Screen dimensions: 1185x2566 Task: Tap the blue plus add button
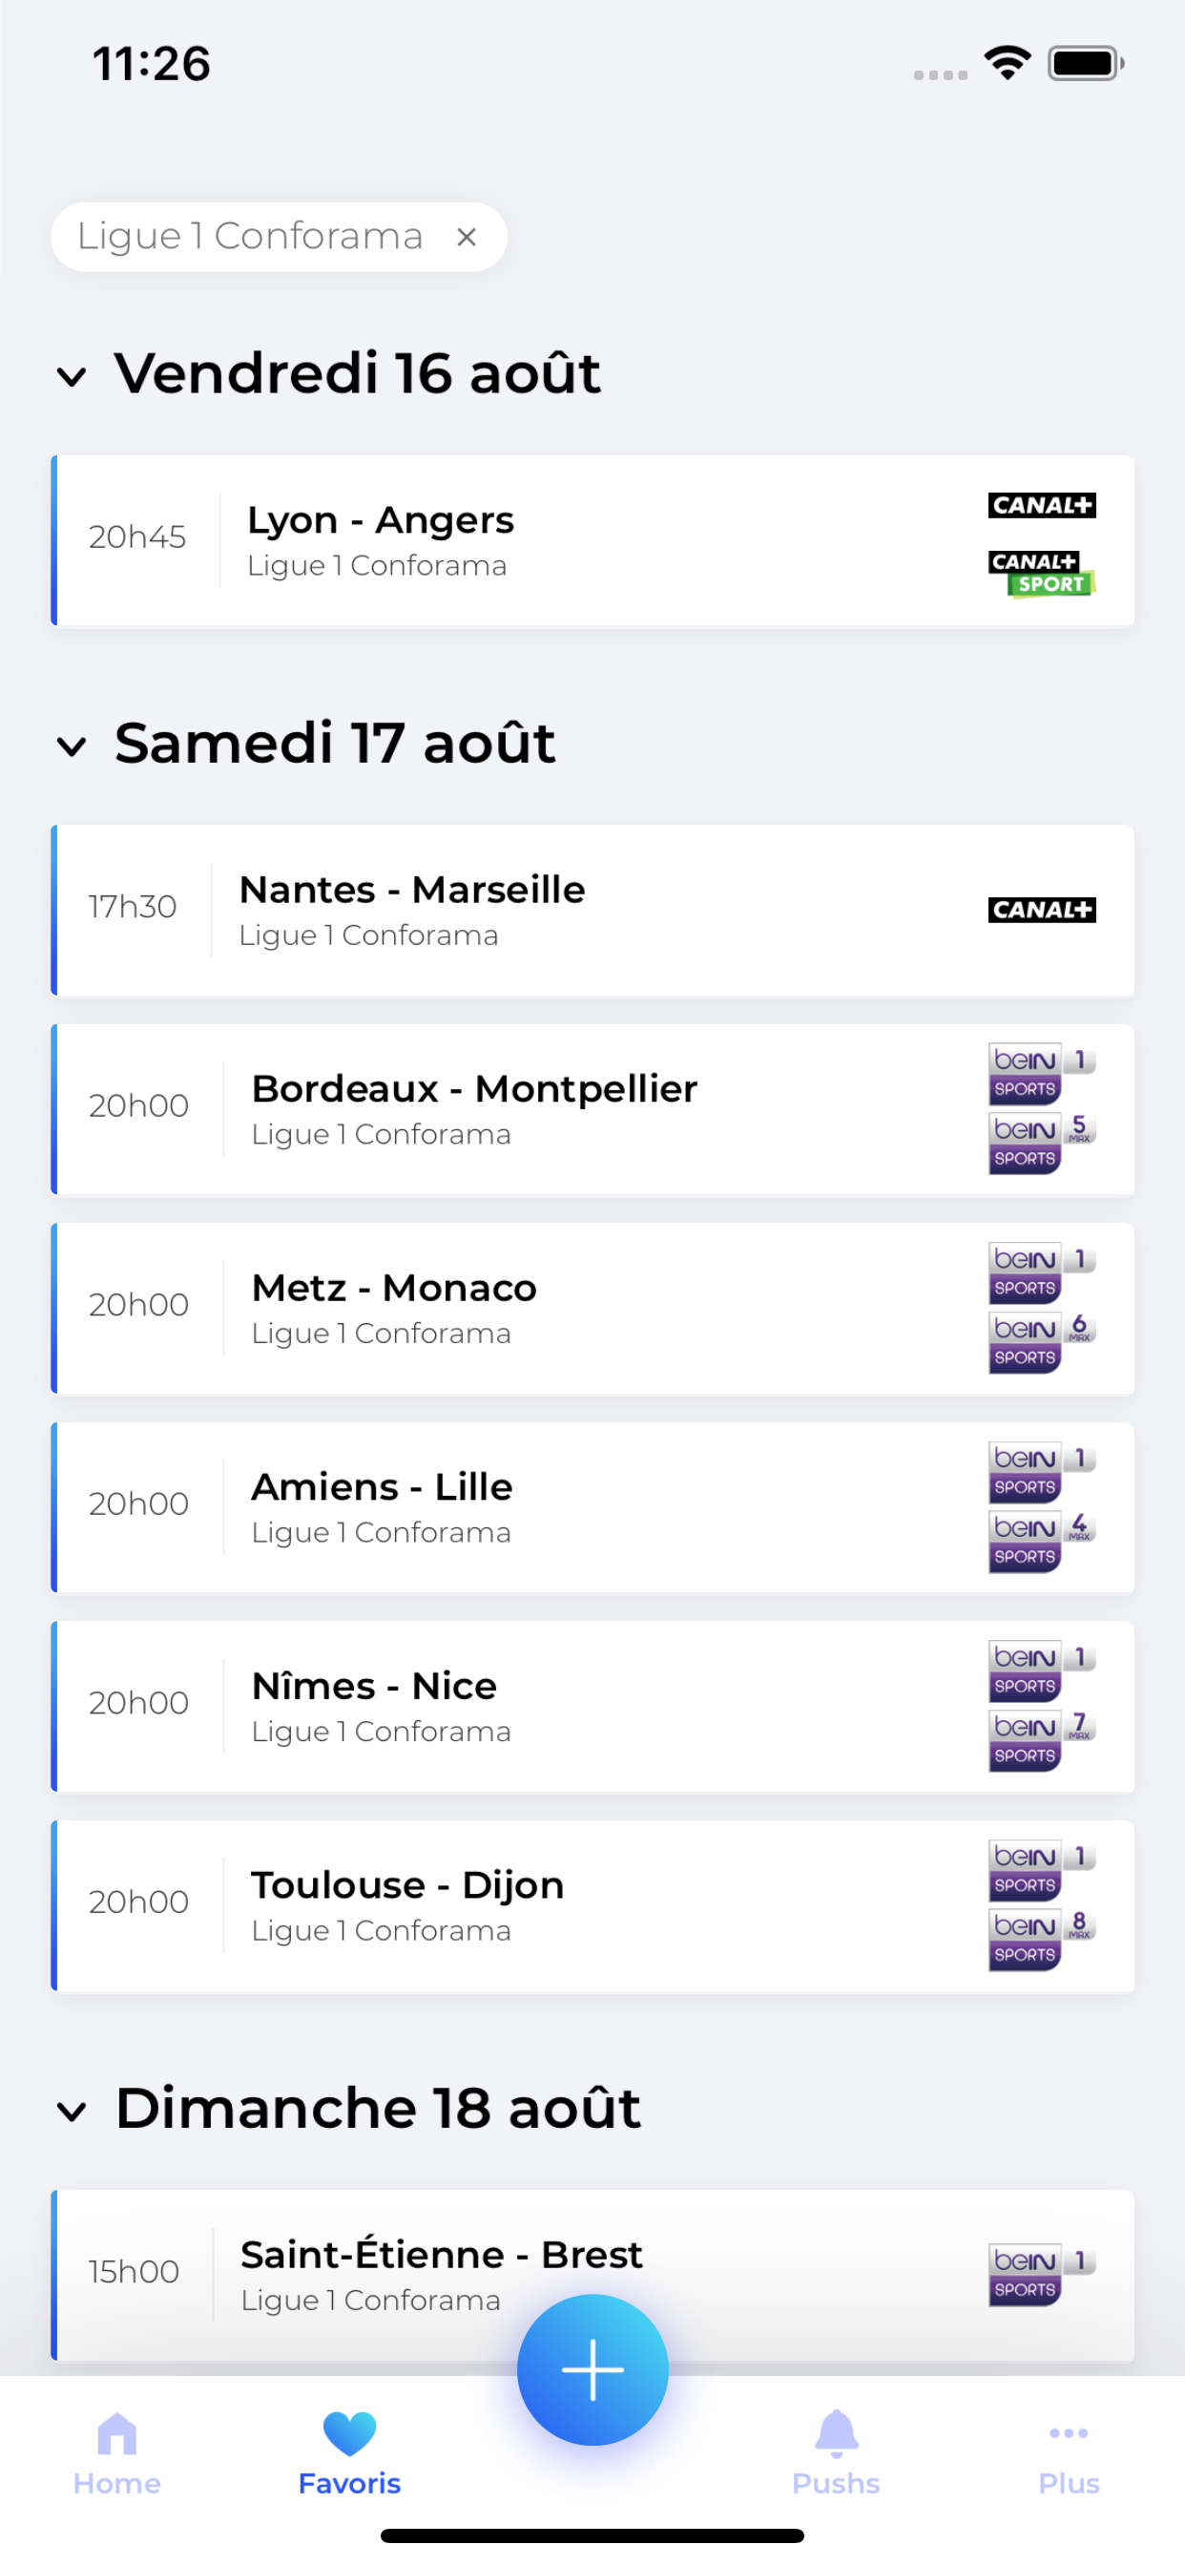point(592,2368)
